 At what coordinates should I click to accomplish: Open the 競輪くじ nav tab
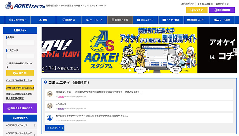pyautogui.click(x=69, y=20)
